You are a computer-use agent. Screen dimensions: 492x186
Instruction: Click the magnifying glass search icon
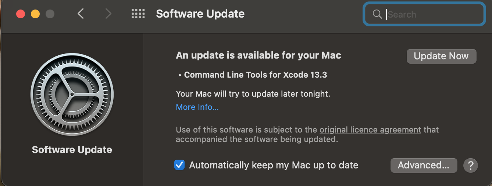pos(377,14)
